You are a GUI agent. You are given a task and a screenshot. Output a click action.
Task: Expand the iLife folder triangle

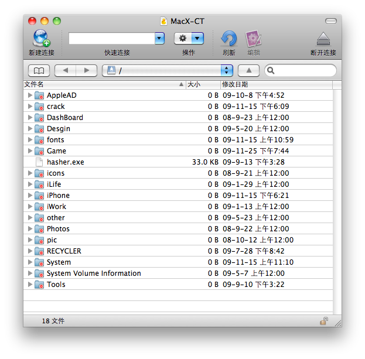pyautogui.click(x=30, y=184)
